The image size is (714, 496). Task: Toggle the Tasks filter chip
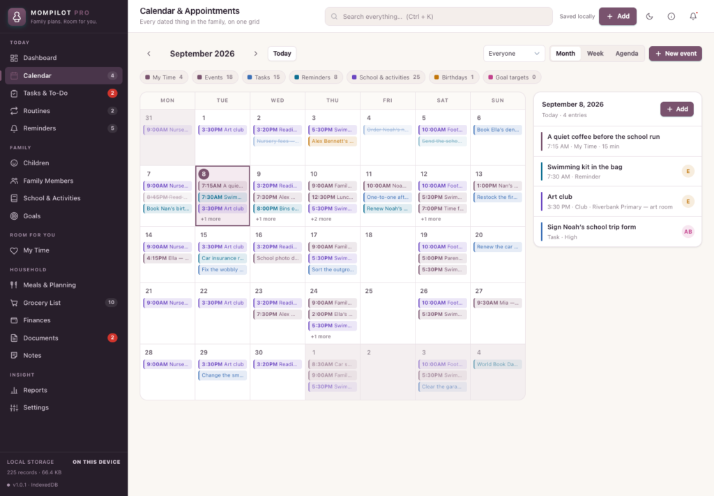click(263, 77)
